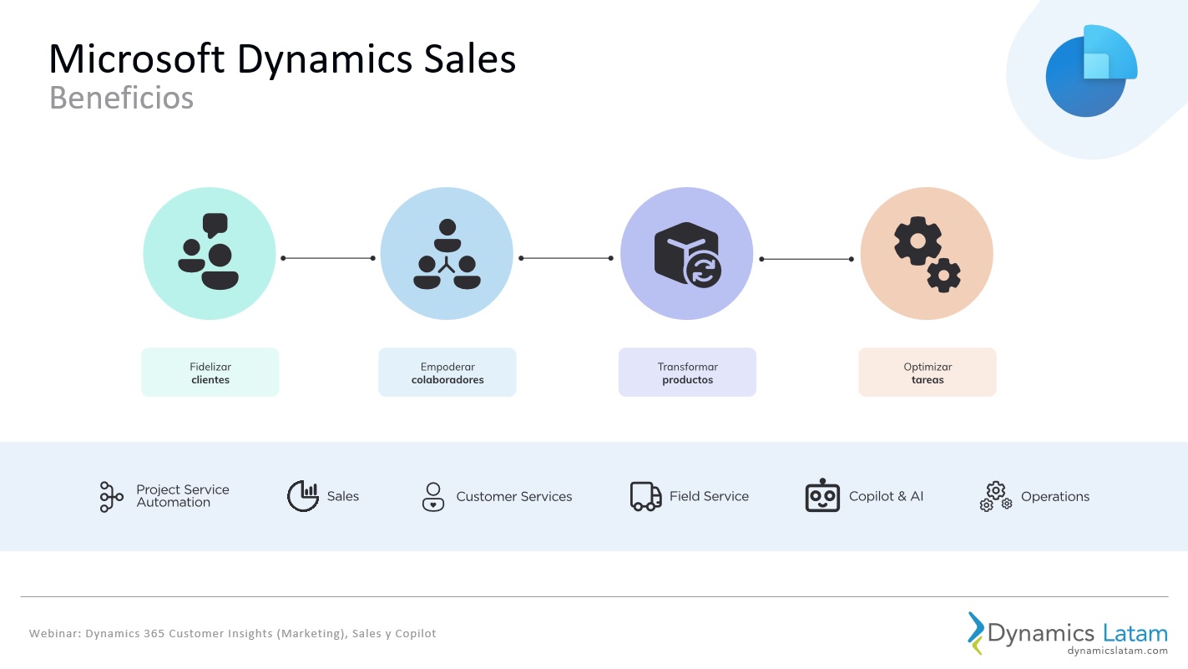Click the Dynamics Latam wordmark
1188x669 pixels.
(x=1078, y=632)
